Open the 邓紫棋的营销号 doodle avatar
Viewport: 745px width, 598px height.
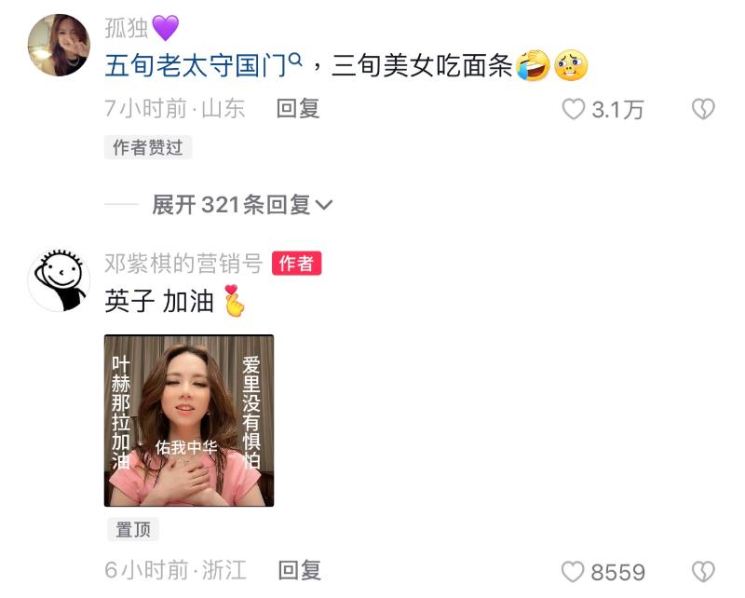[59, 280]
